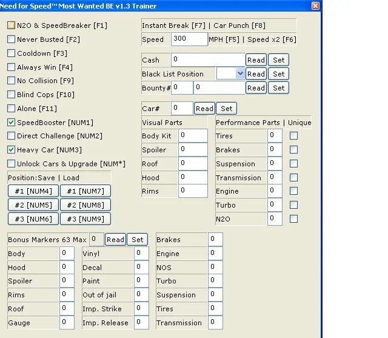
Task: Click the Gauge marker value field
Action: coord(67,322)
